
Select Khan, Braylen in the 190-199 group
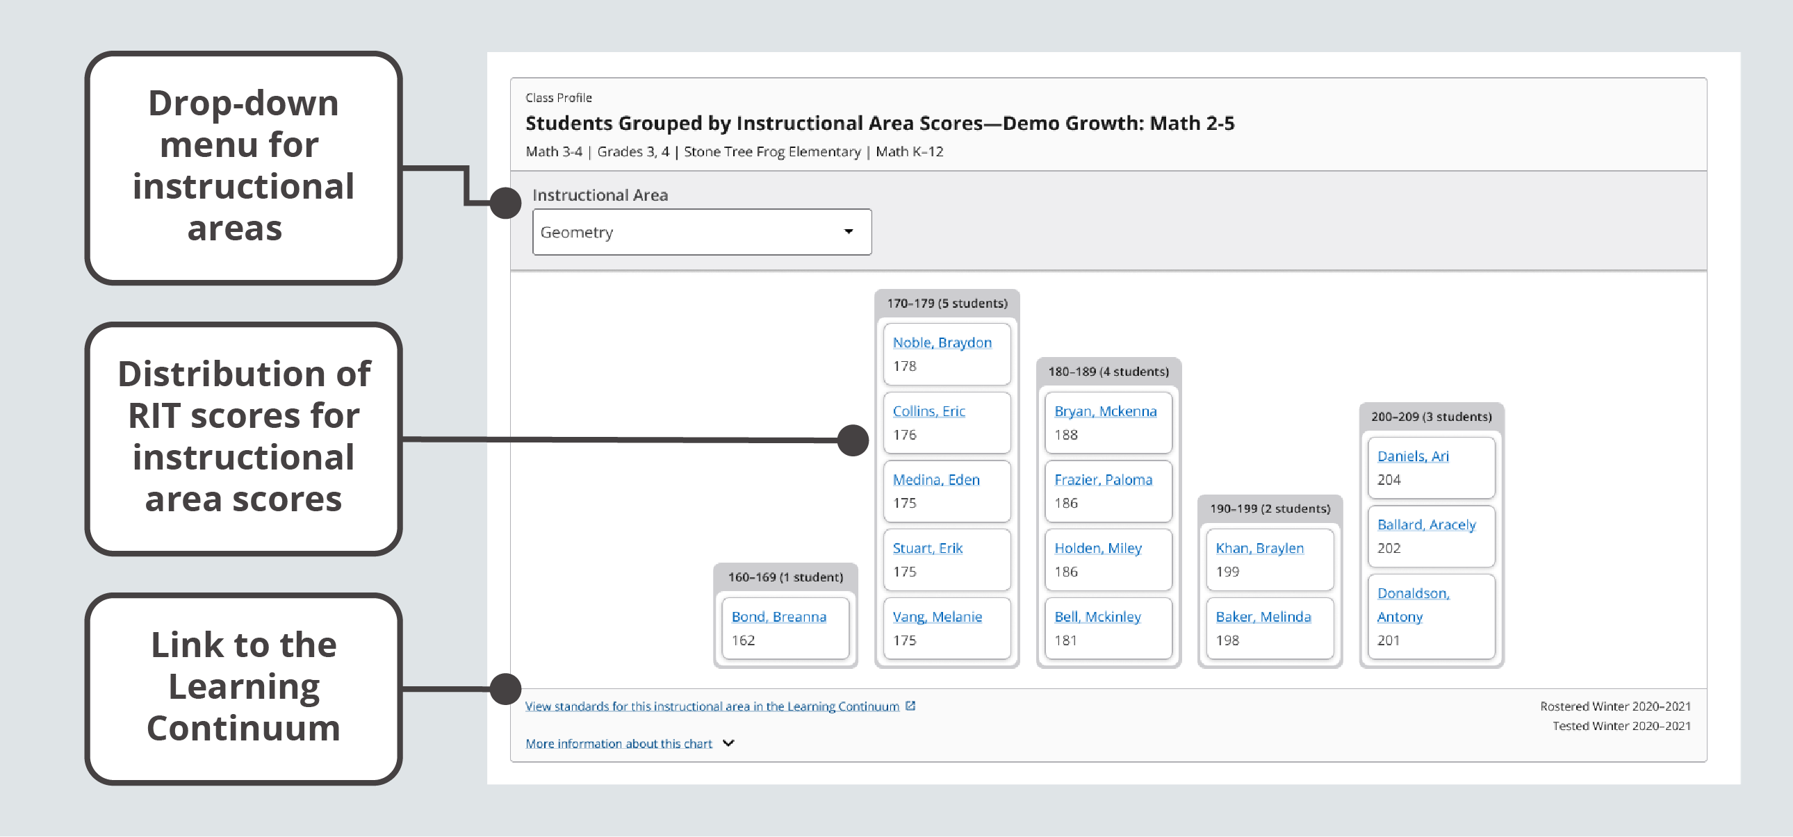1259,547
